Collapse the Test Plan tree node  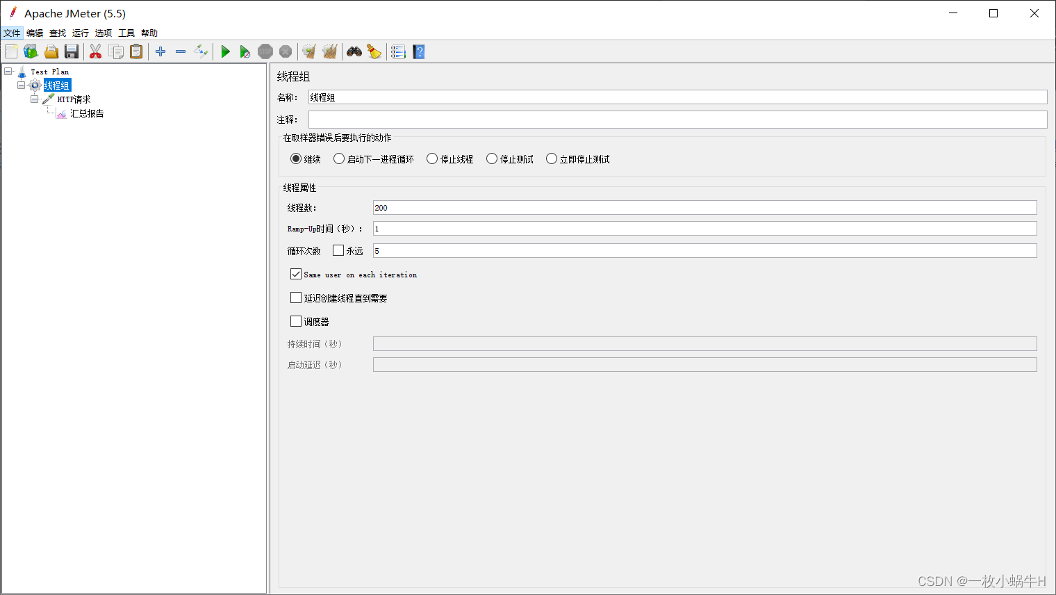click(x=8, y=71)
